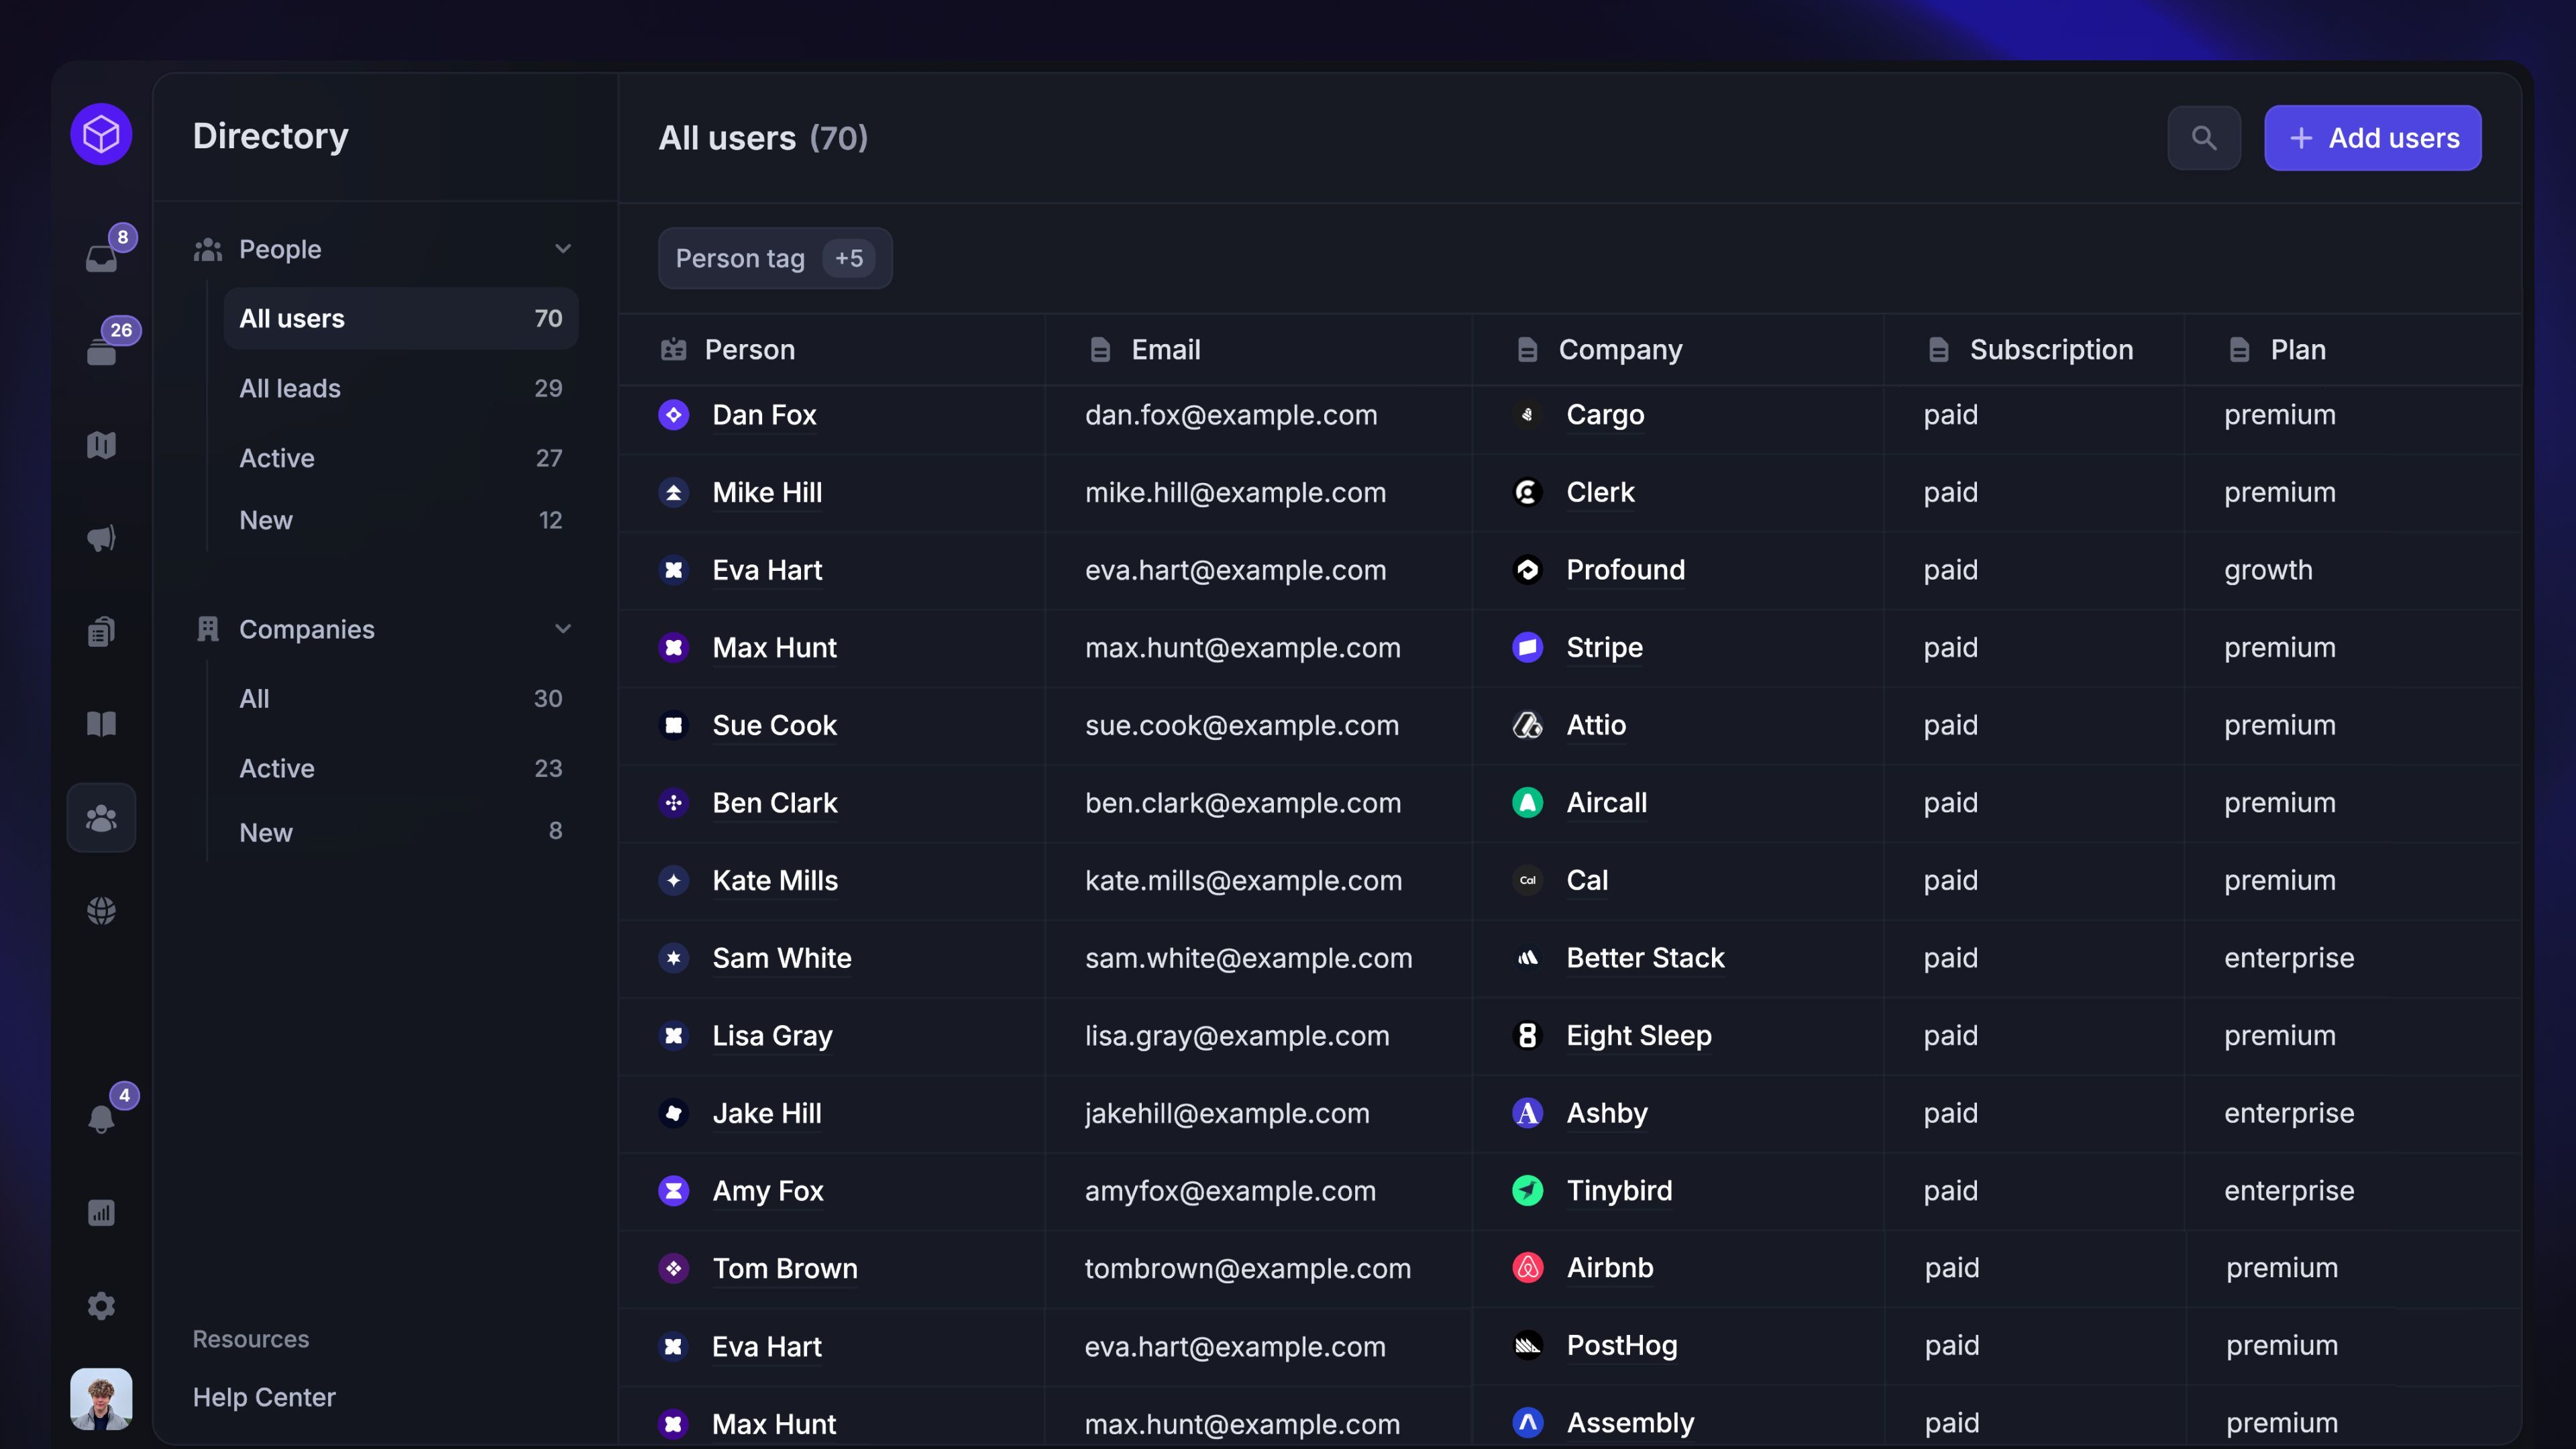This screenshot has height=1449, width=2576.
Task: Click the PostHog company logo icon
Action: [x=1528, y=1346]
